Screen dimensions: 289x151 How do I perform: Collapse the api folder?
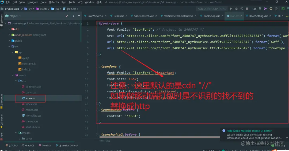pos(13,52)
